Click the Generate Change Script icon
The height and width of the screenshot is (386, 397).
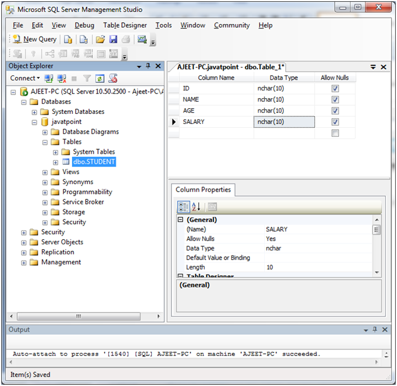coord(18,54)
